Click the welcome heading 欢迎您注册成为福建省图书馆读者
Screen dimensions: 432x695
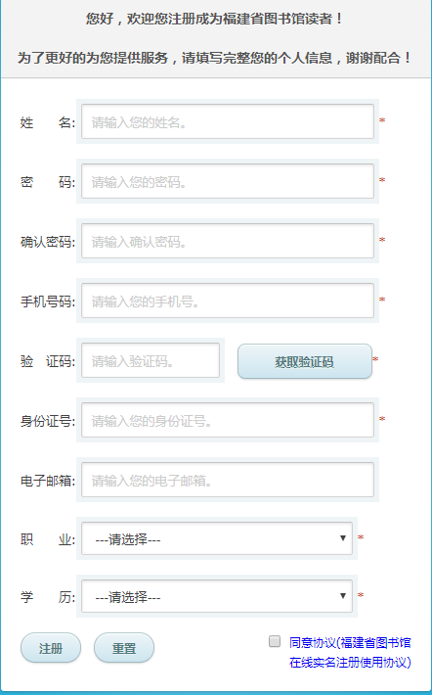[231, 19]
